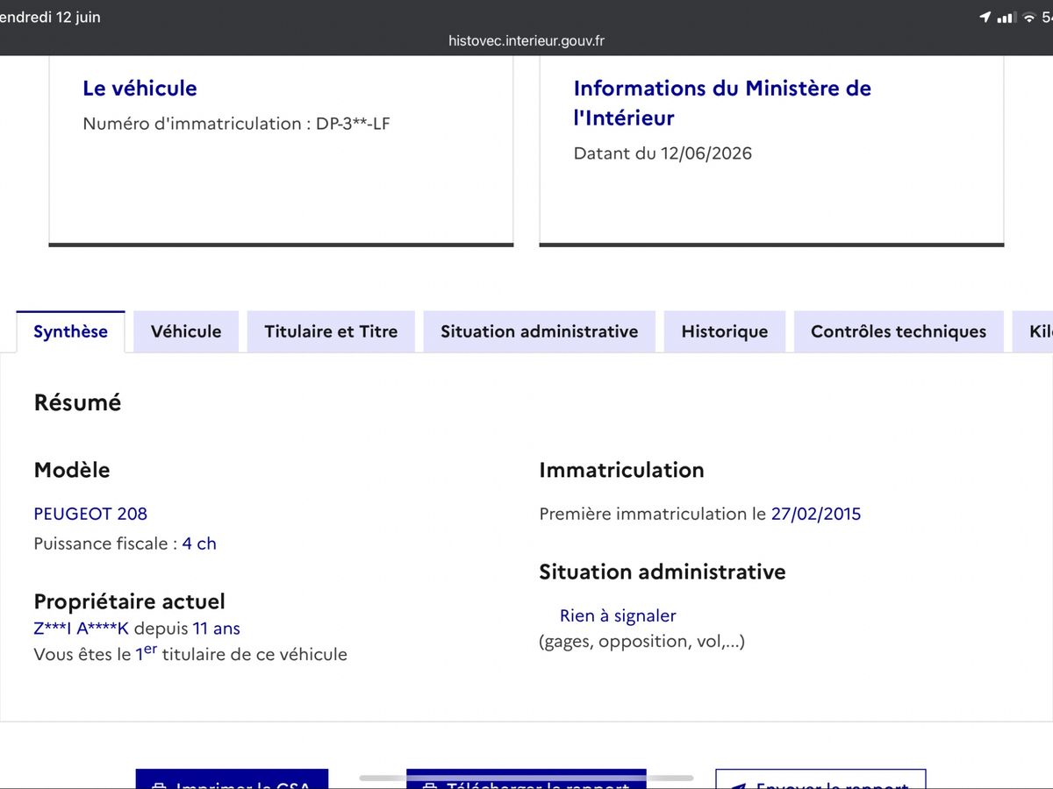Viewport: 1053px width, 789px height.
Task: Click the Télécharger le rapport button
Action: click(526, 779)
